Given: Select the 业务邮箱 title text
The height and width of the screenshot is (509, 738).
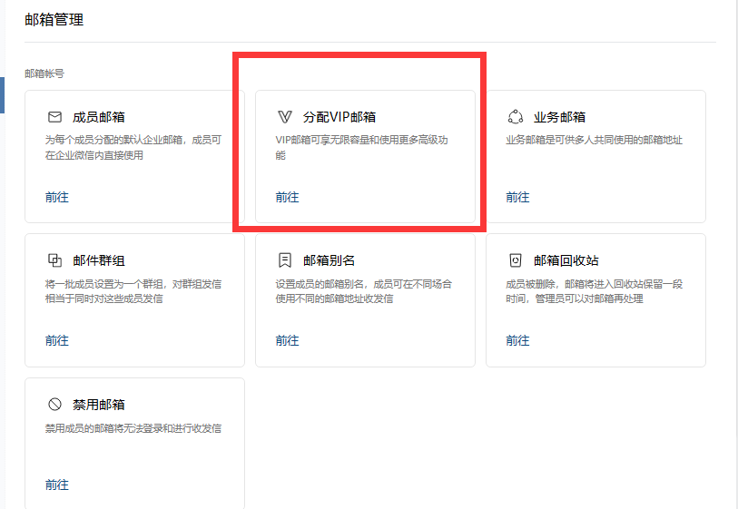Looking at the screenshot, I should (559, 117).
